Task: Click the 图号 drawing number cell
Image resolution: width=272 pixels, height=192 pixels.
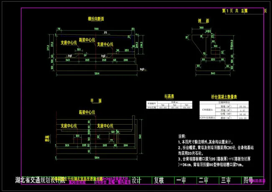Action: 248,180
